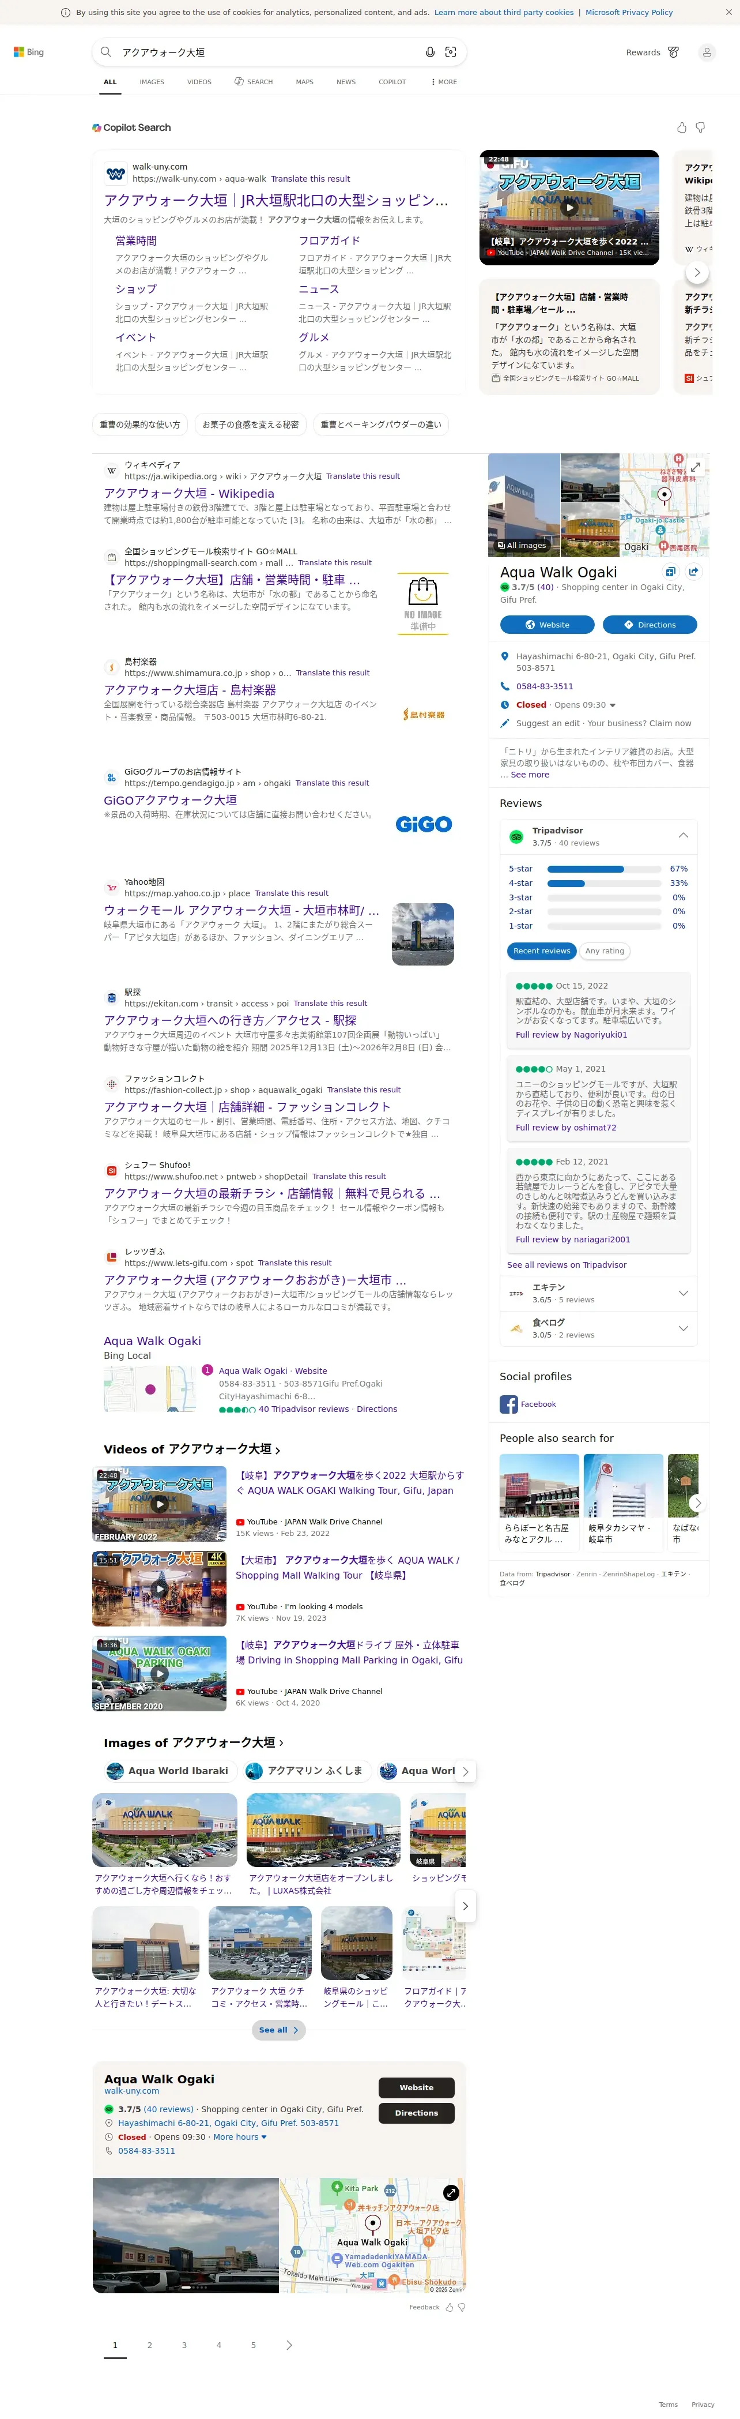740x2419 pixels.
Task: Open the Rewards trophy icon
Action: click(673, 52)
